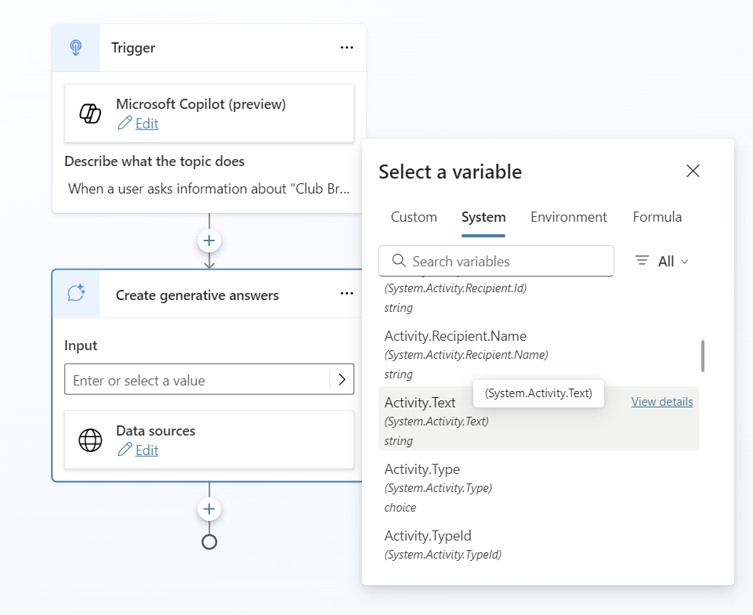Expand the Input value picker arrow
This screenshot has height=615, width=753.
[x=342, y=380]
